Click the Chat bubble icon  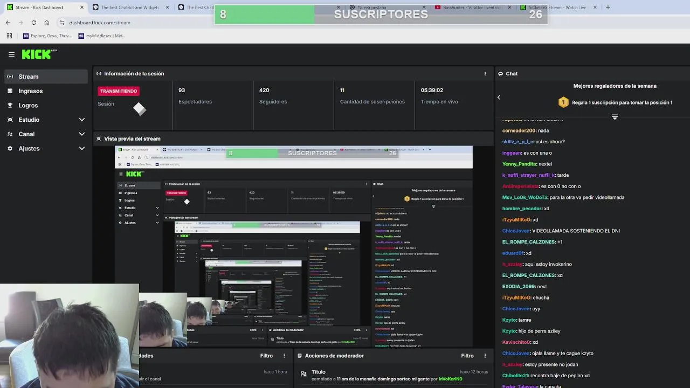[x=501, y=74]
